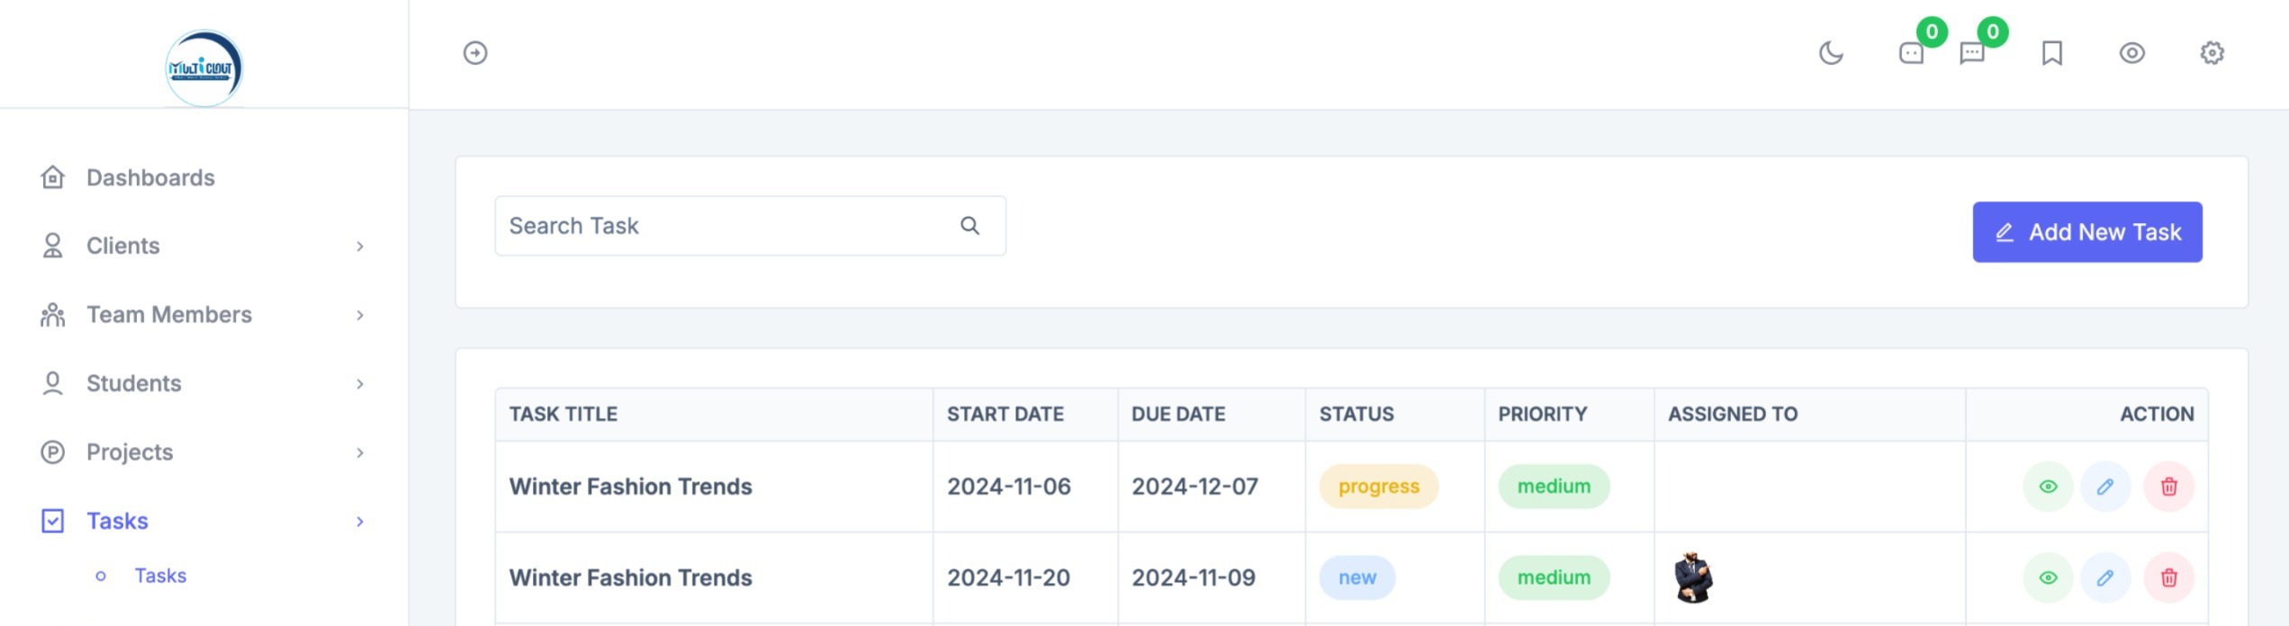Expand the Team Members submenu
The height and width of the screenshot is (626, 2289).
tap(360, 315)
